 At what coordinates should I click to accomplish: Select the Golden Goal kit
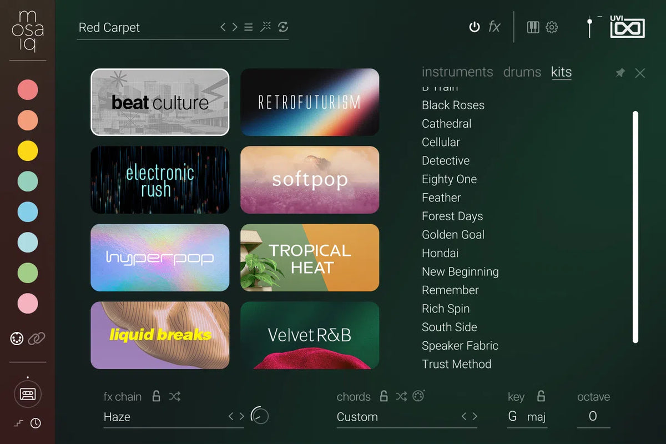453,235
